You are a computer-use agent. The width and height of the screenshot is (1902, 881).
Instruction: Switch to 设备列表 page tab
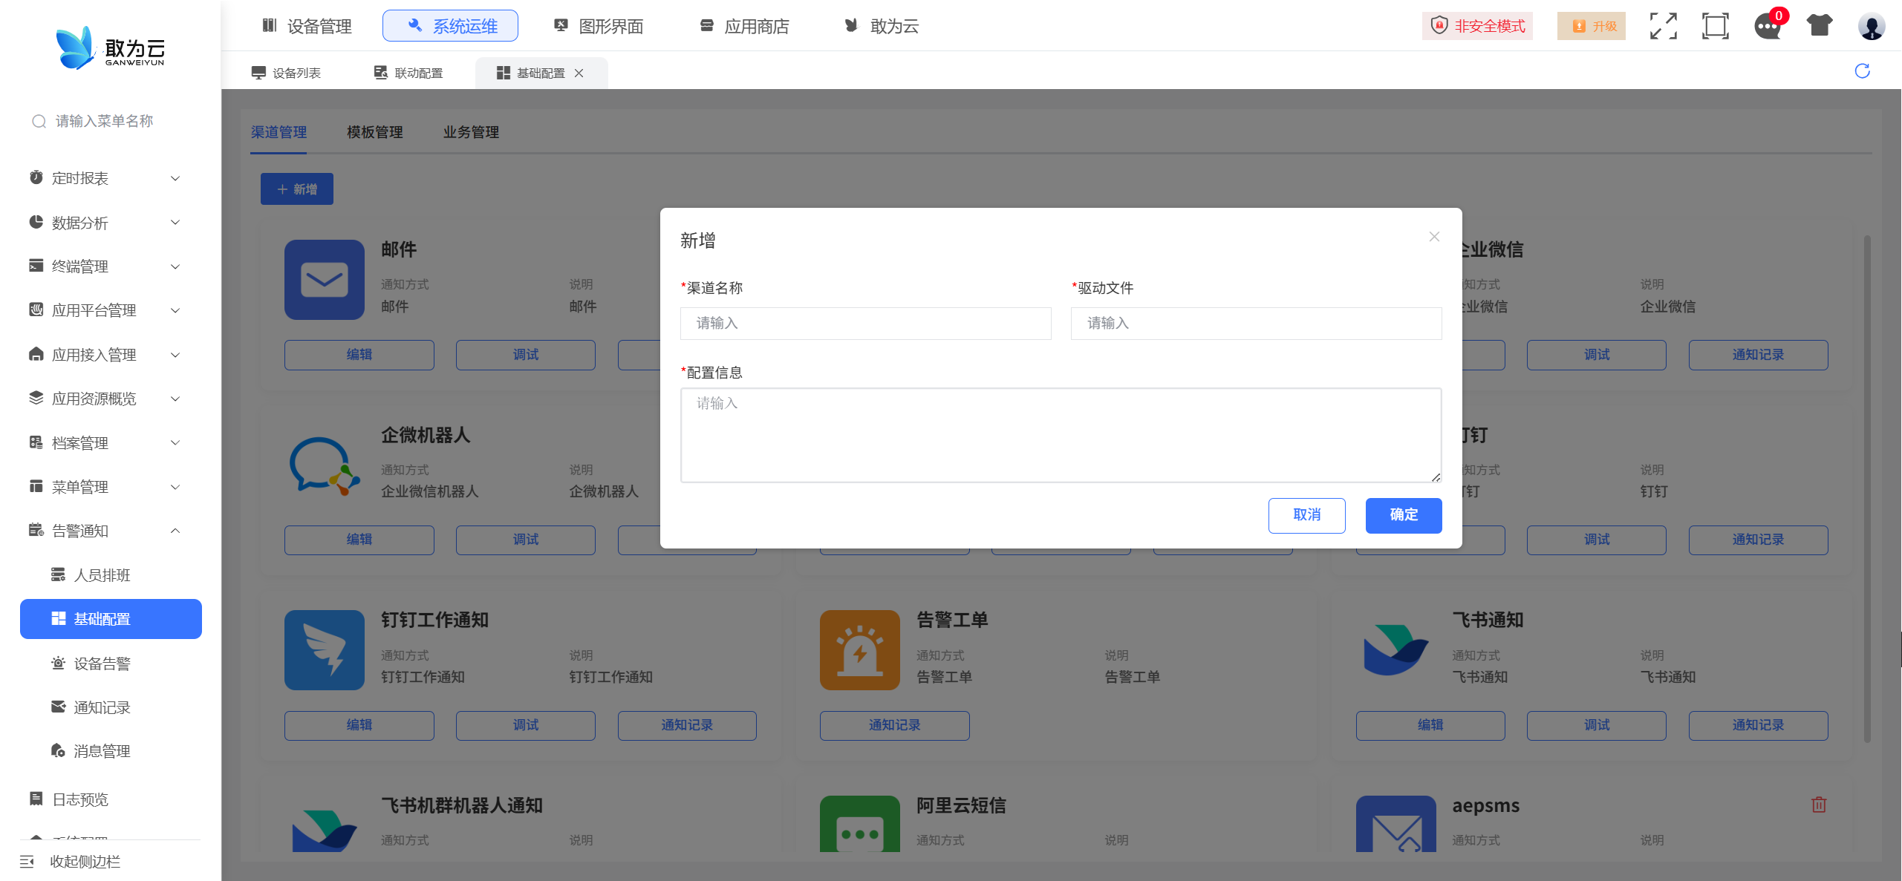(x=287, y=73)
